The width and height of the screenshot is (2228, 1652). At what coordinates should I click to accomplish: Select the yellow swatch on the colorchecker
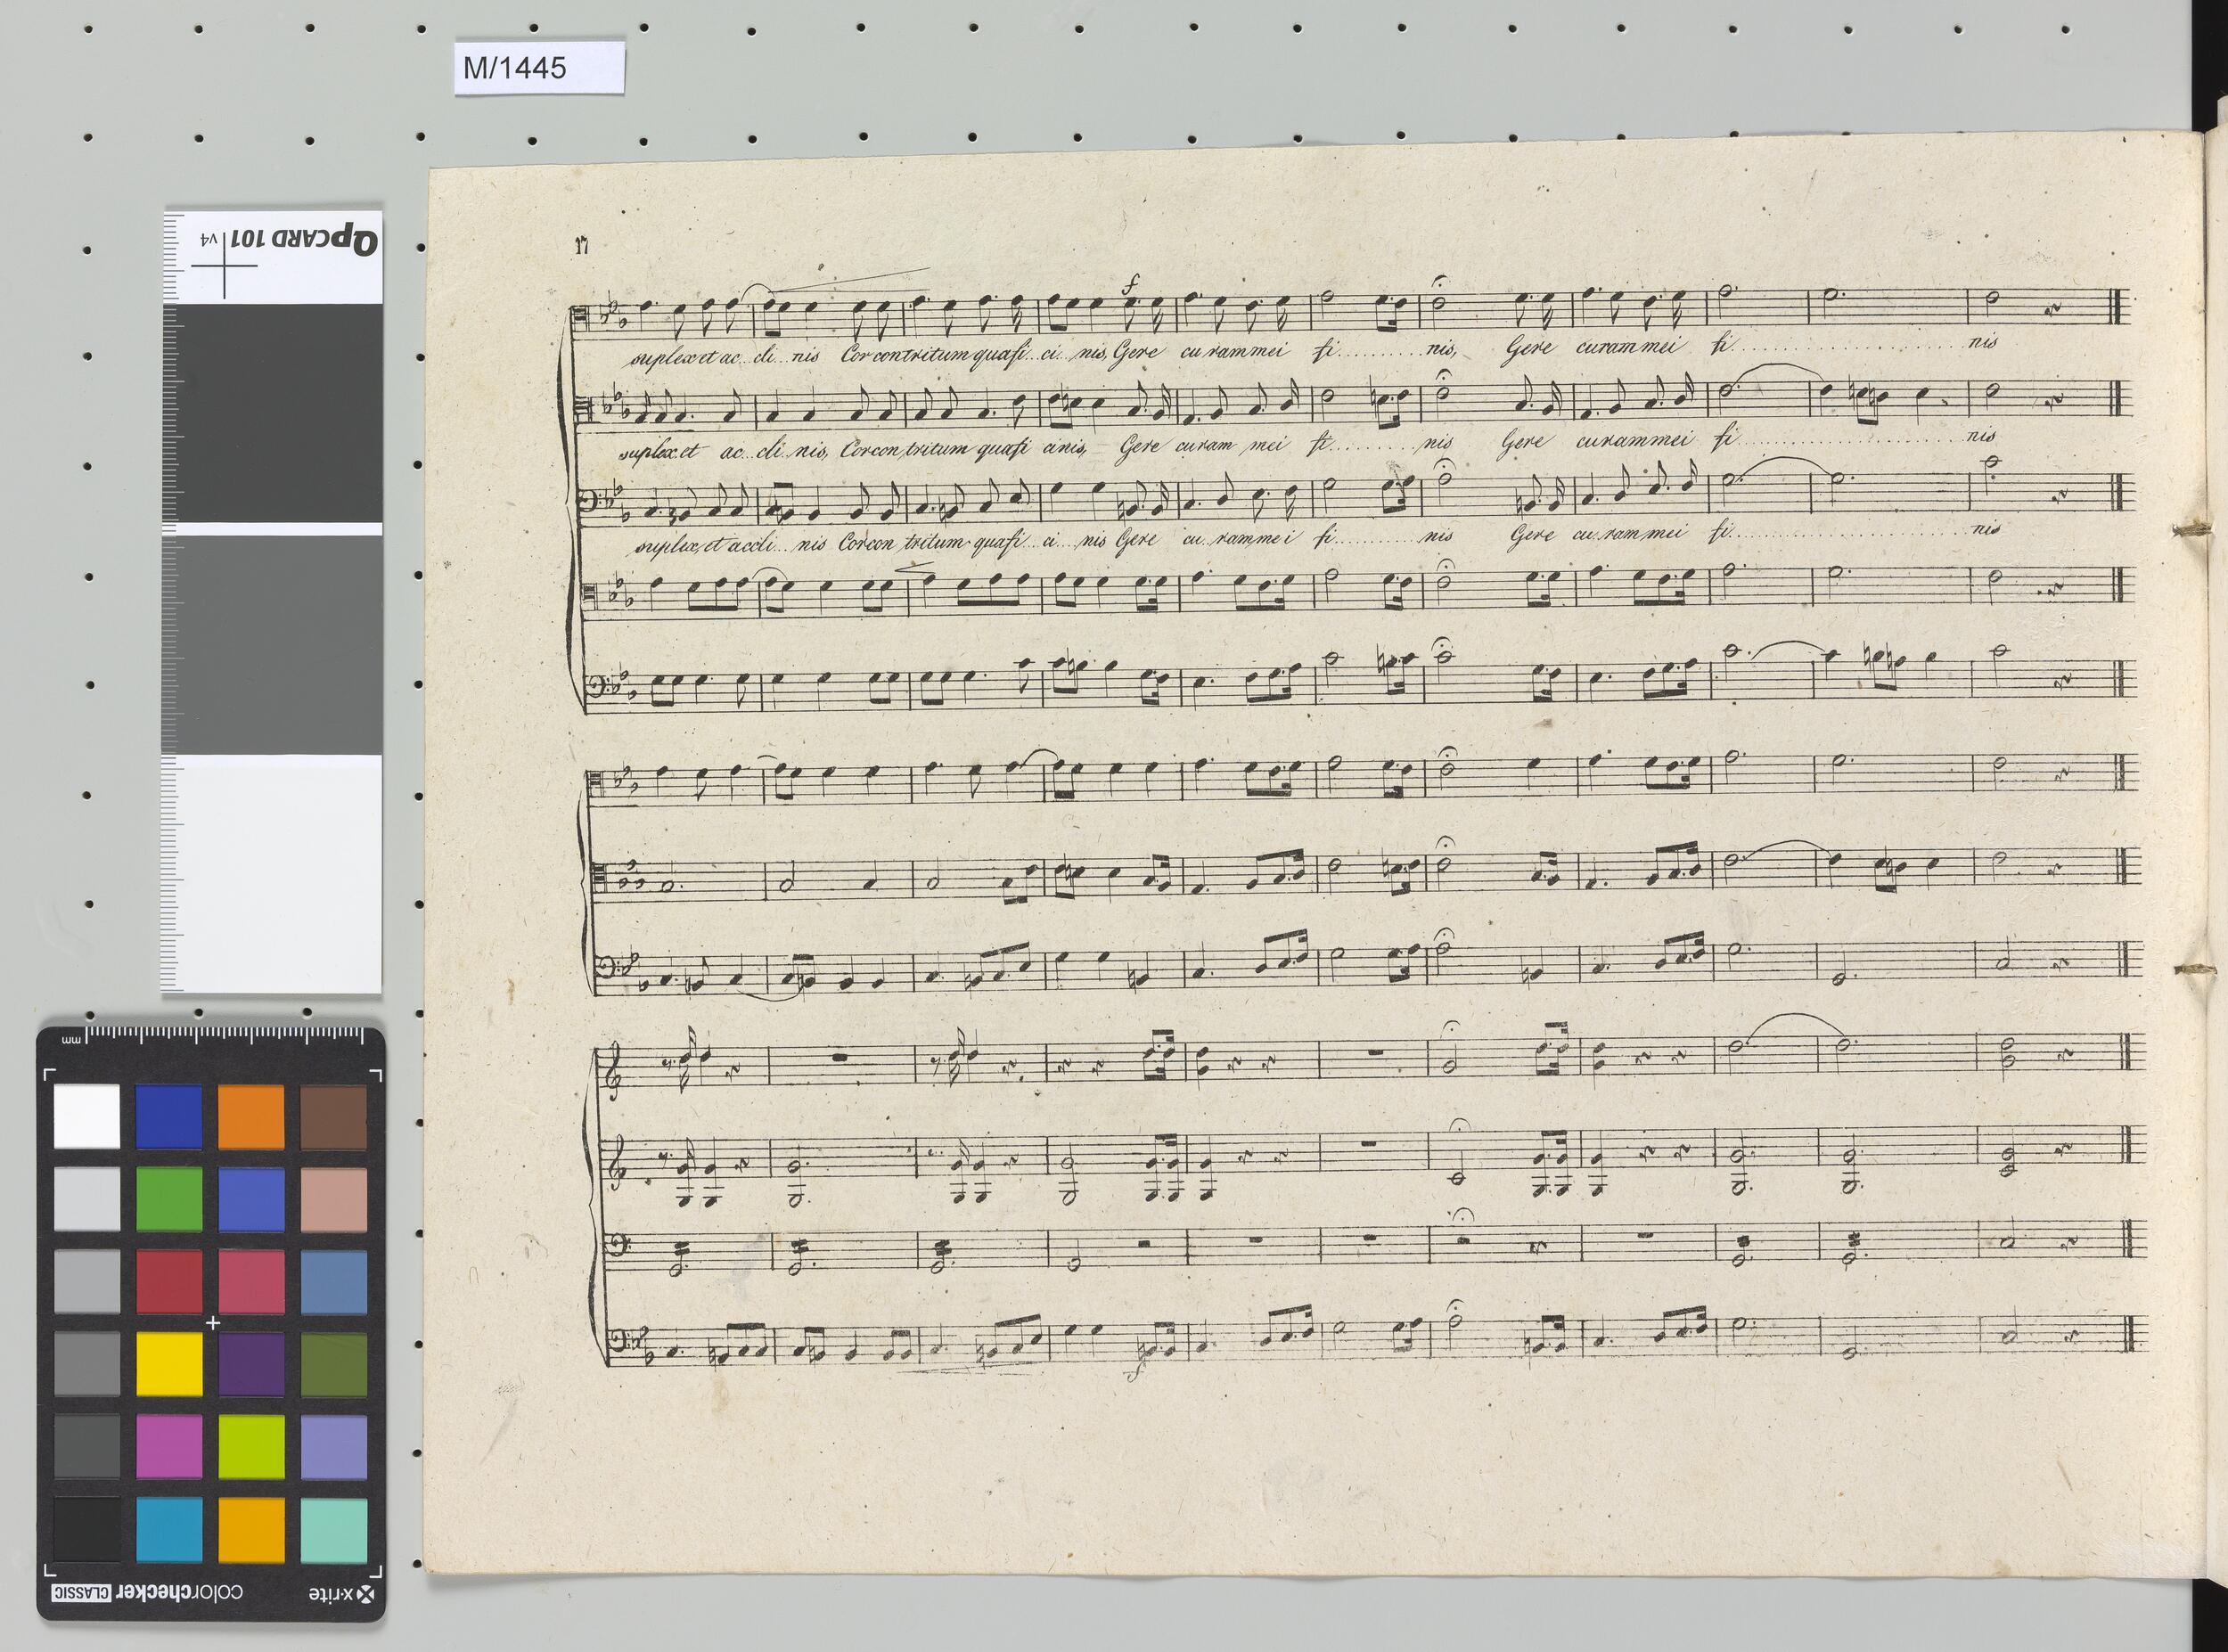coord(169,1363)
